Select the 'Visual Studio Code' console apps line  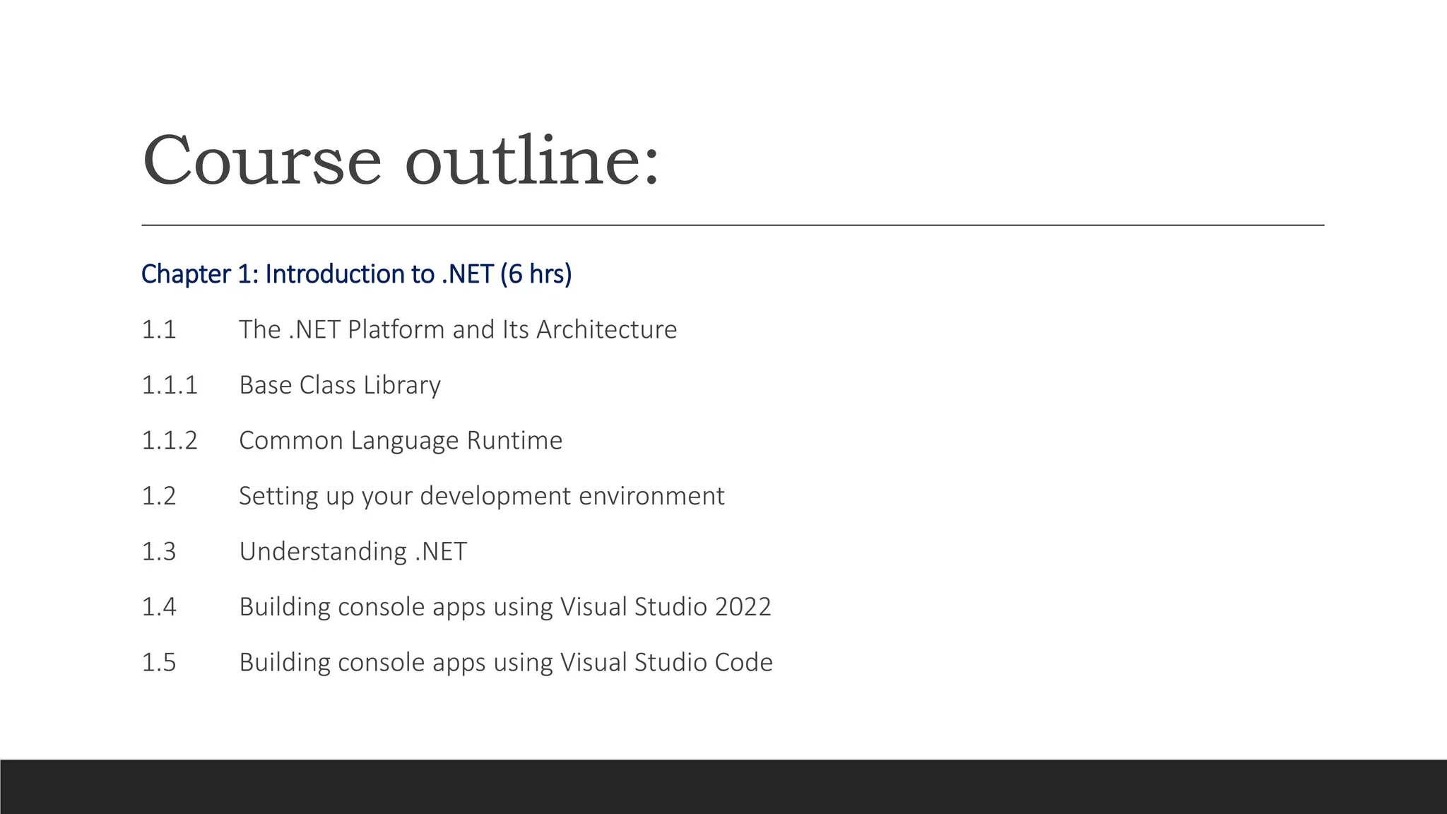coord(505,663)
